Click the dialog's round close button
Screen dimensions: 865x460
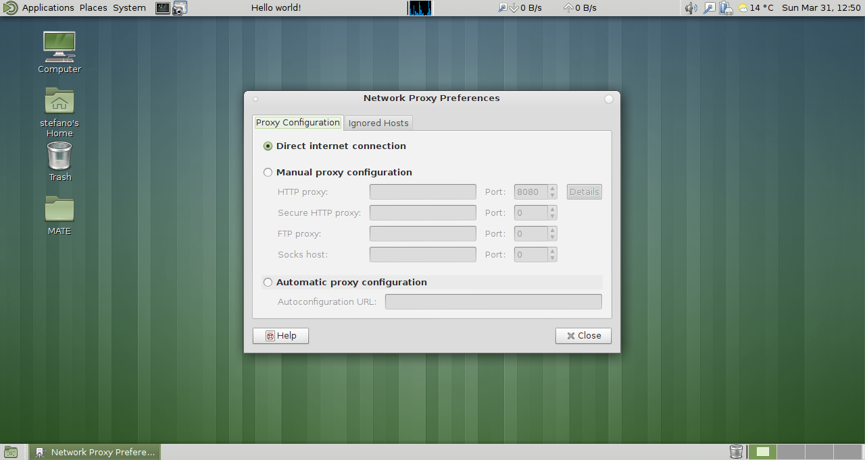[609, 99]
